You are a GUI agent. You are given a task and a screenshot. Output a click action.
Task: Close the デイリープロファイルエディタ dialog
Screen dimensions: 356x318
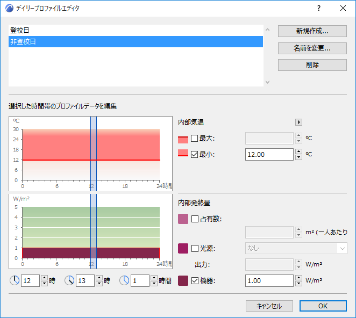343,8
